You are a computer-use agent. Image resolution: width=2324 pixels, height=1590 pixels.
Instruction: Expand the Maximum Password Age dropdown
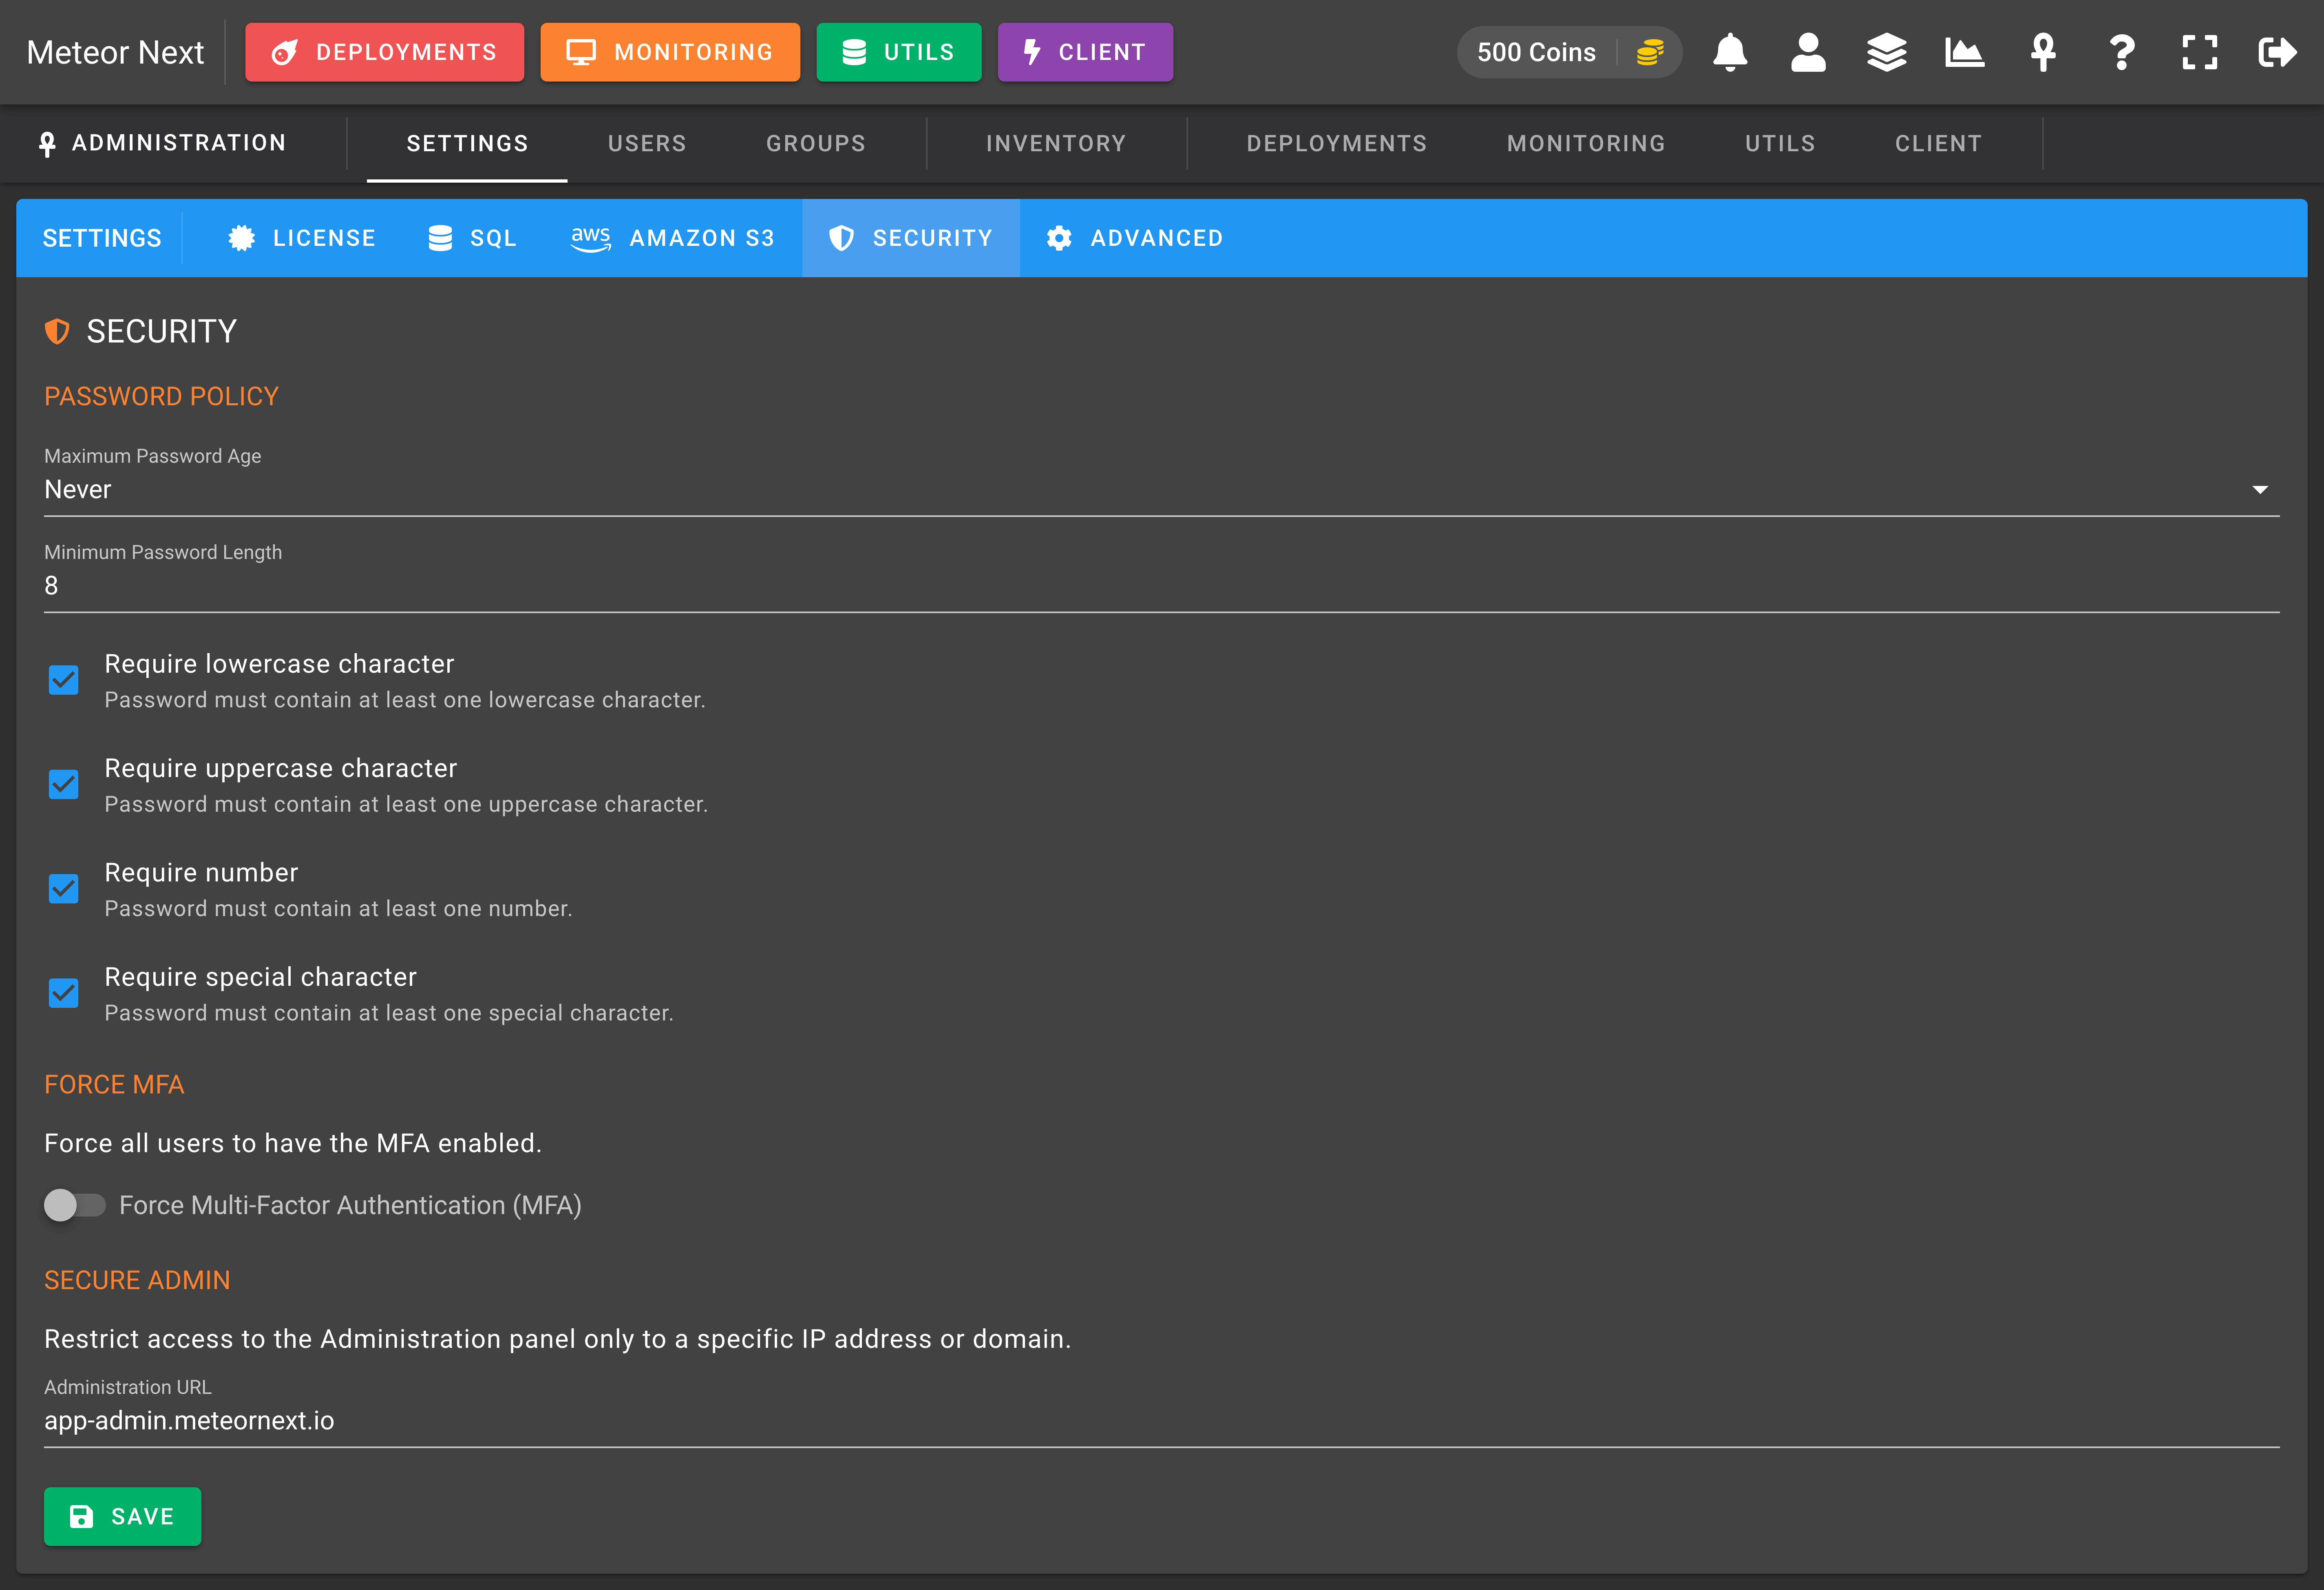point(1162,489)
